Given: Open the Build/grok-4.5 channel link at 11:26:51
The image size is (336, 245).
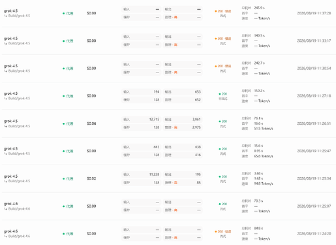Looking at the screenshot, I should (x=19, y=126).
